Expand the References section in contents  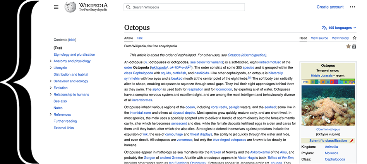tap(51, 114)
